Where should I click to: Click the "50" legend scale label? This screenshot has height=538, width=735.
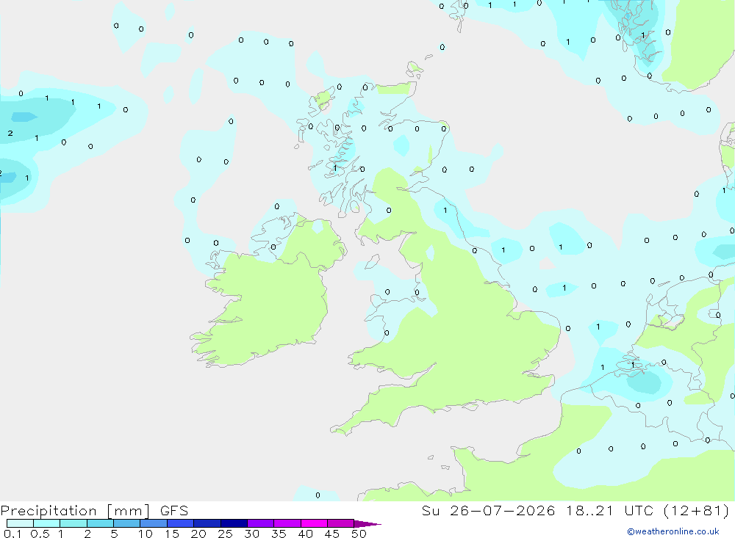tap(359, 534)
